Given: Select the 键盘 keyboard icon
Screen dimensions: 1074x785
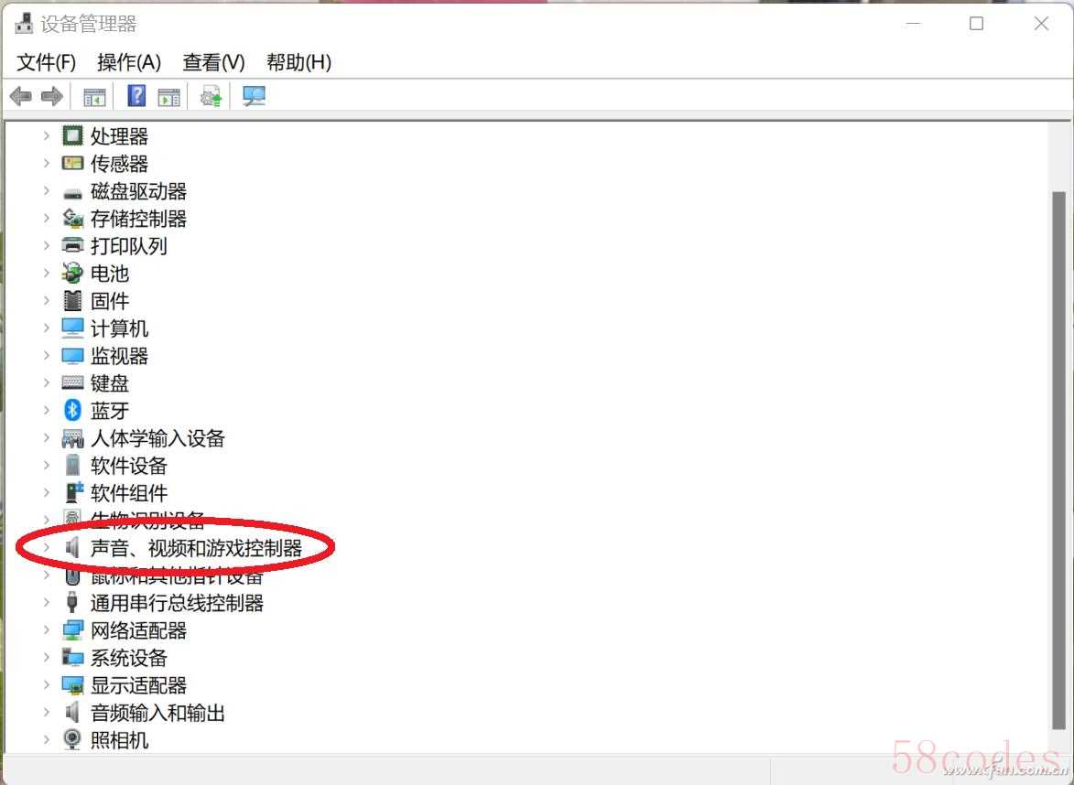Looking at the screenshot, I should pos(72,383).
